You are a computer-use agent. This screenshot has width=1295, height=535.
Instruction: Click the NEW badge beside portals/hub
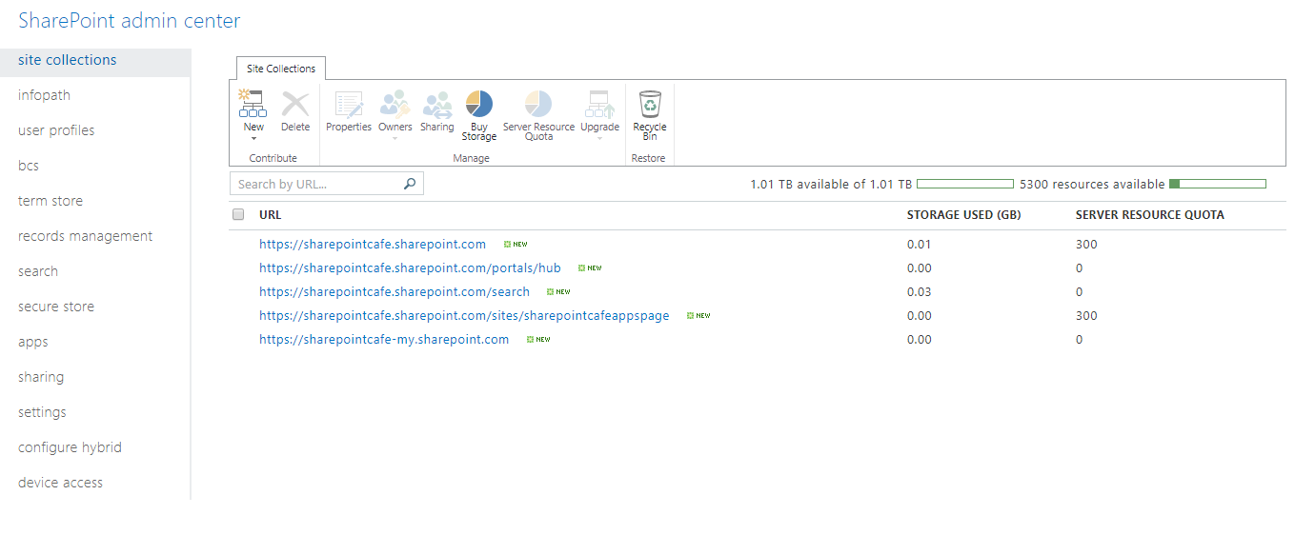point(590,268)
